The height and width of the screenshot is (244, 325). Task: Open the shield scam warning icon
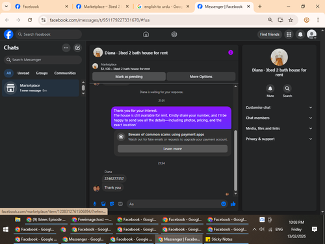[x=121, y=137]
